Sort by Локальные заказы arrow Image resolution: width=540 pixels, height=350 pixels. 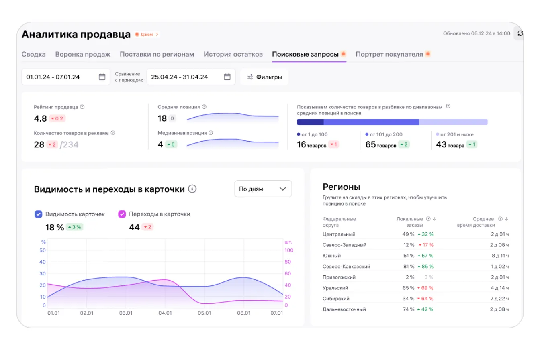(x=434, y=219)
